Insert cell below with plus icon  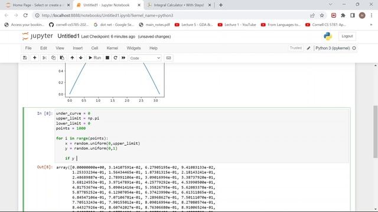click(x=34, y=58)
